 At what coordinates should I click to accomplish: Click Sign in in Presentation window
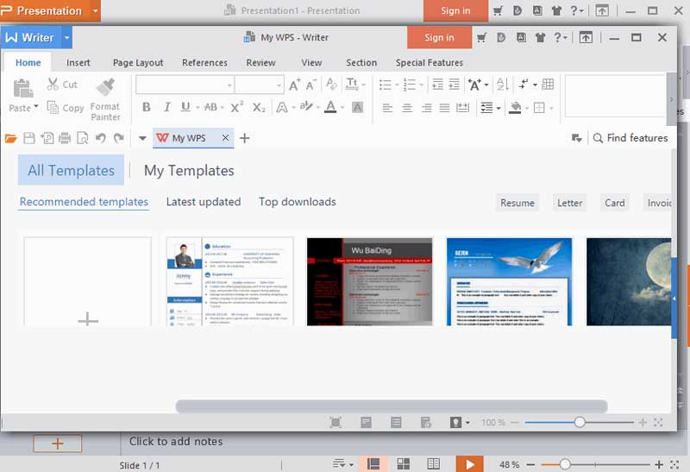(455, 10)
